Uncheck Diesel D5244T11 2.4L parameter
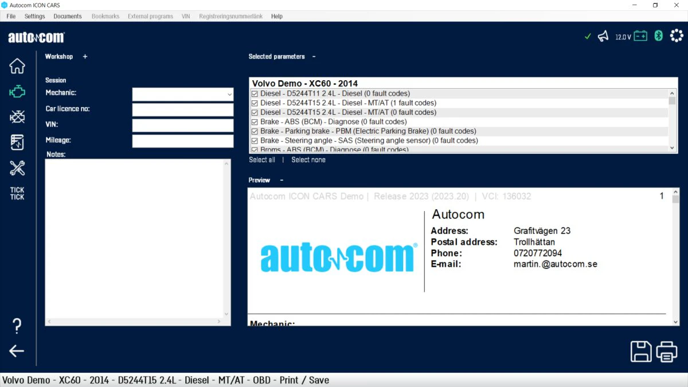688x387 pixels. 255,93
